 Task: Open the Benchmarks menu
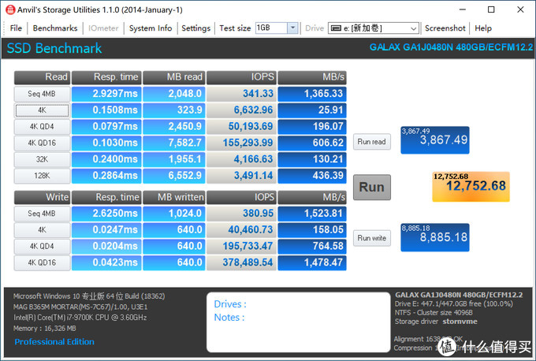point(54,28)
